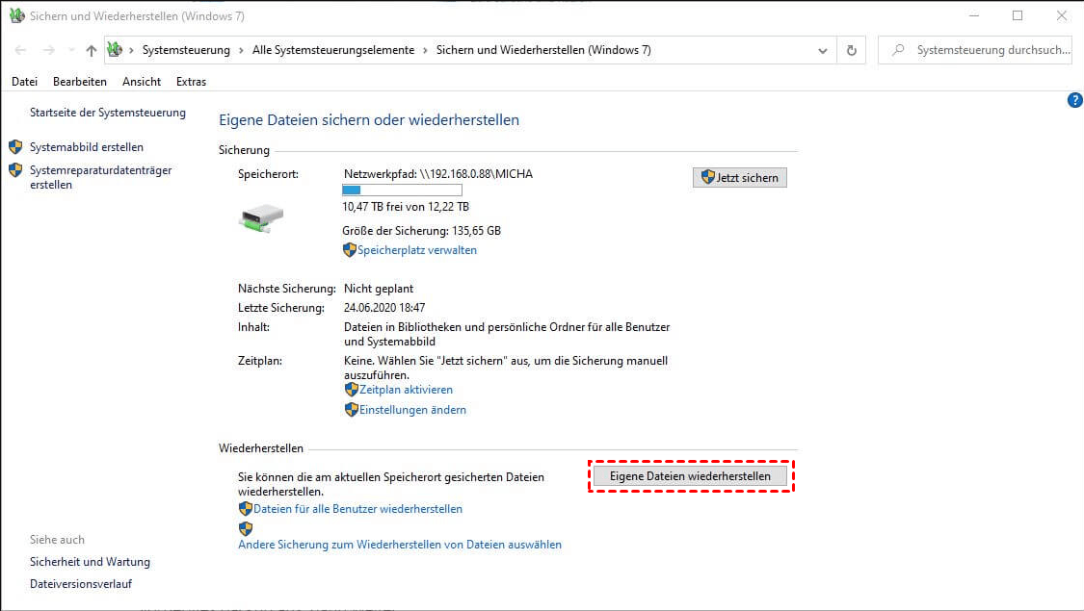Open Systemreparaturdatenträger erstellen link
1084x611 pixels.
100,177
